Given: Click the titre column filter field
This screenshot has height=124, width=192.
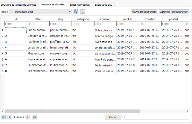Looking at the screenshot, I should click(38, 24).
